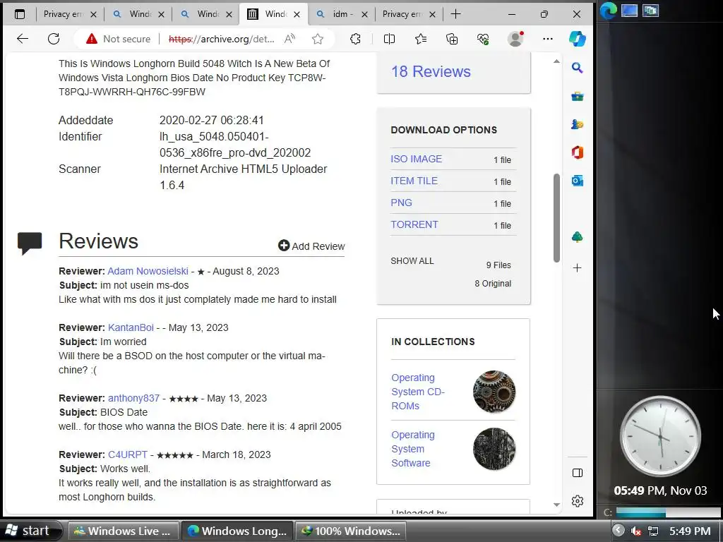
Task: Click the muted volume tray icon
Action: (636, 531)
